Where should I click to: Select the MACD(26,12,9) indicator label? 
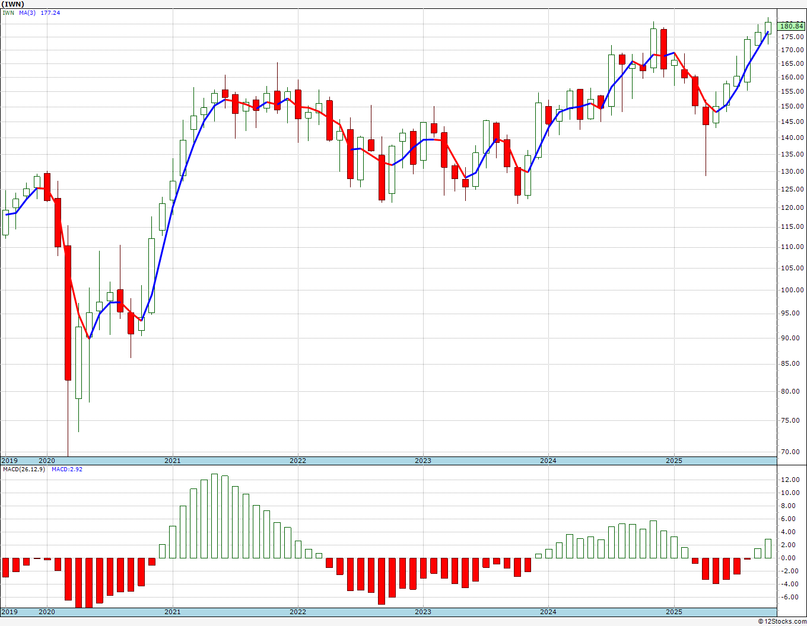24,469
